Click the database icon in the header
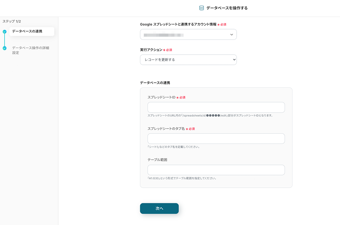 point(202,8)
